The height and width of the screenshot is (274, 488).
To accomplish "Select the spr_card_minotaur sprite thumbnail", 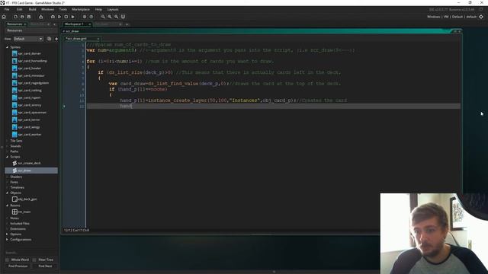I will pos(14,75).
